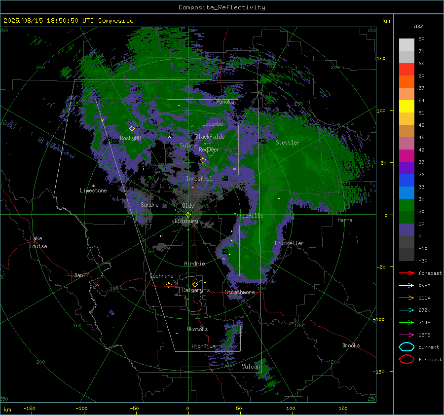Click the cyan current ellipse legend icon
Image resolution: width=444 pixels, height=415 pixels.
[407, 347]
